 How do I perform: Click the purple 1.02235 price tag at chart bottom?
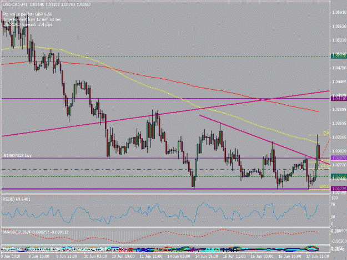click(339, 188)
